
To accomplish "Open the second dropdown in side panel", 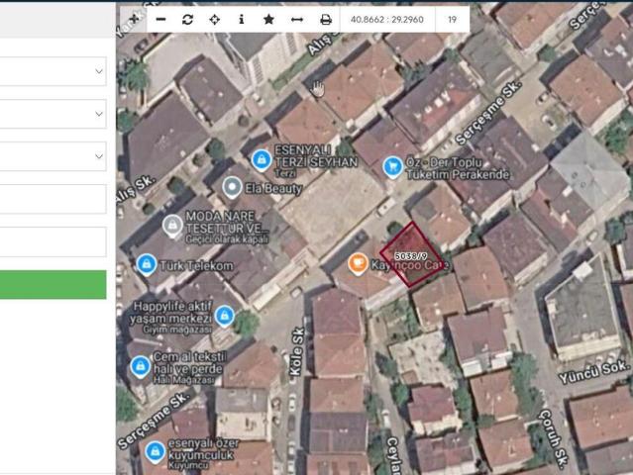I will coord(53,114).
